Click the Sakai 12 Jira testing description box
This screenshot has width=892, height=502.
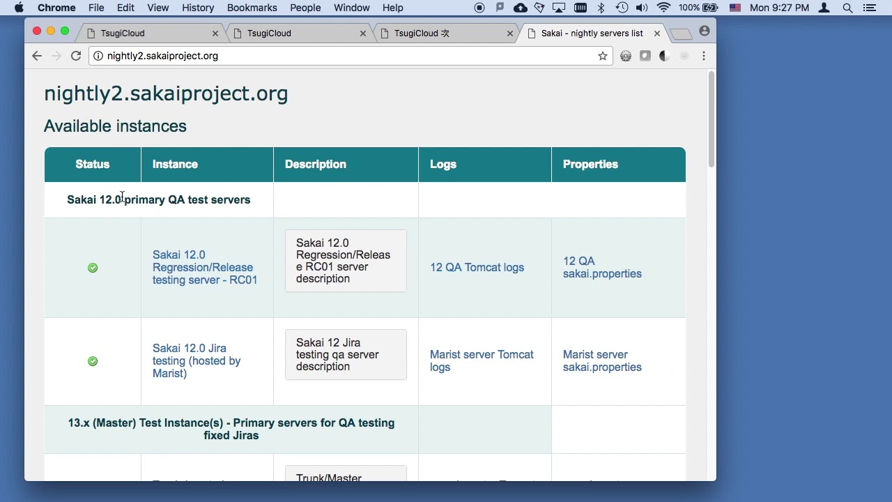point(346,355)
